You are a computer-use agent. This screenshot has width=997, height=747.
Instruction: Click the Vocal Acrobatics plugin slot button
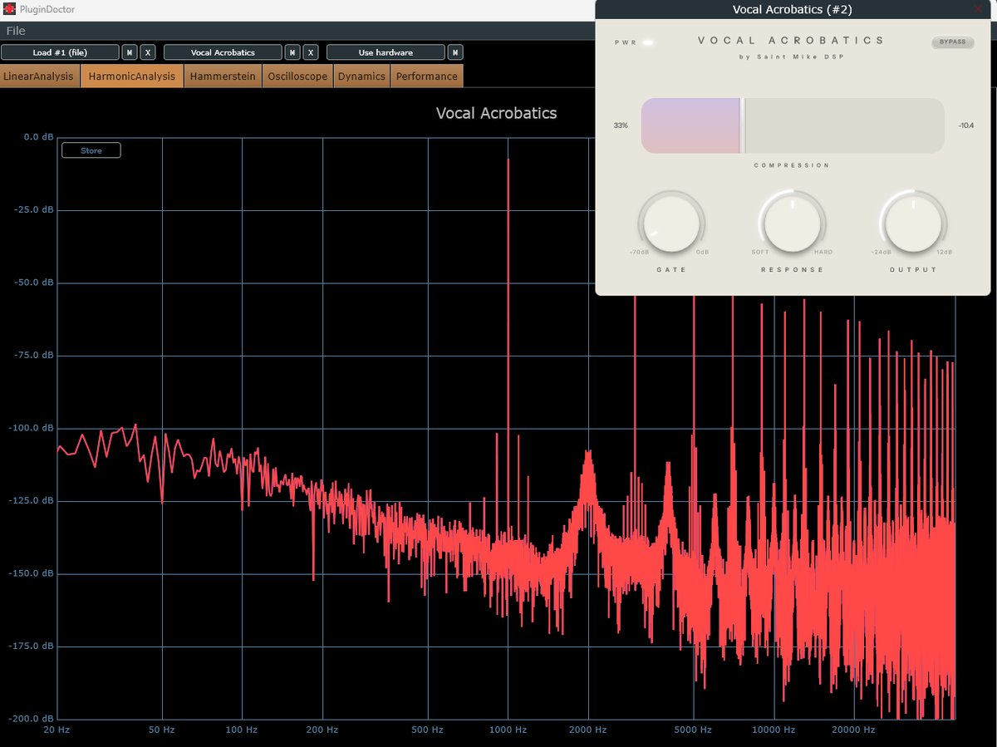pos(223,52)
